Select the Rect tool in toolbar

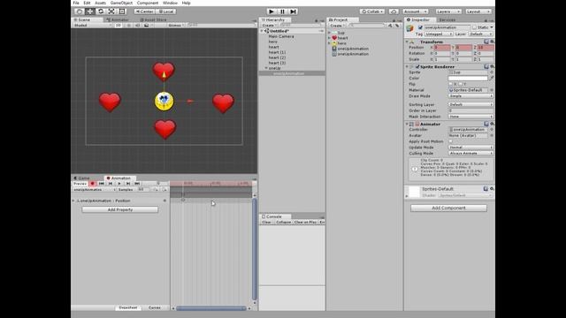coord(122,11)
